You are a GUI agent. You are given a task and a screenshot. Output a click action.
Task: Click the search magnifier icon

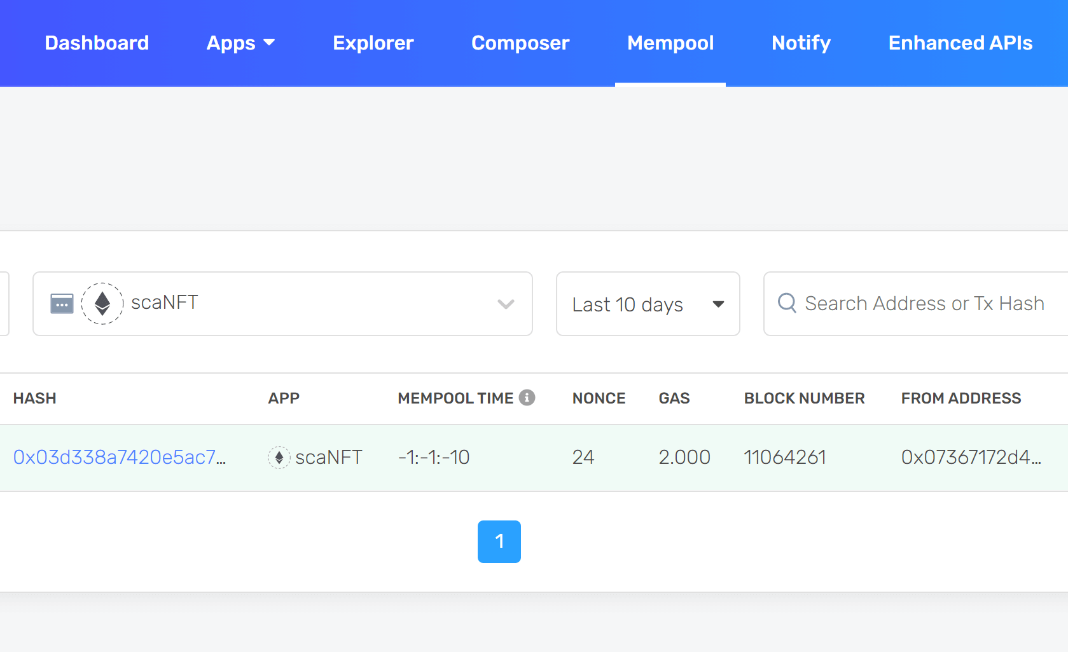tap(787, 303)
